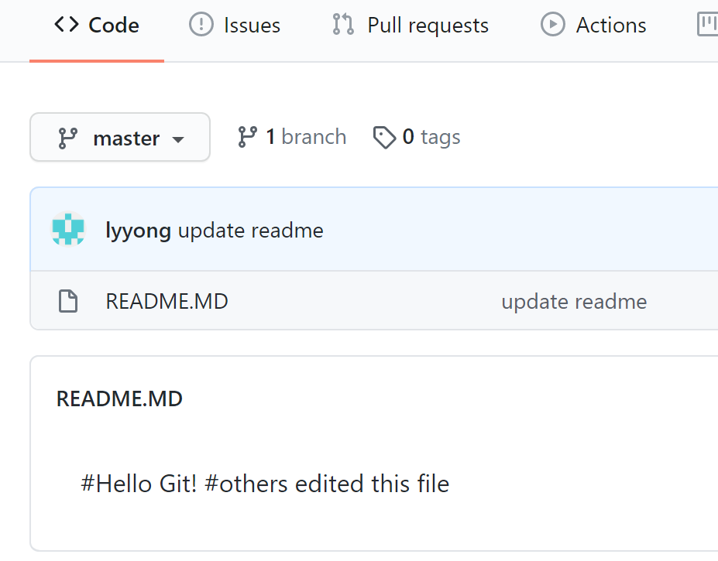Switch to the Issues tab
Viewport: 718px width, 561px height.
(x=252, y=26)
